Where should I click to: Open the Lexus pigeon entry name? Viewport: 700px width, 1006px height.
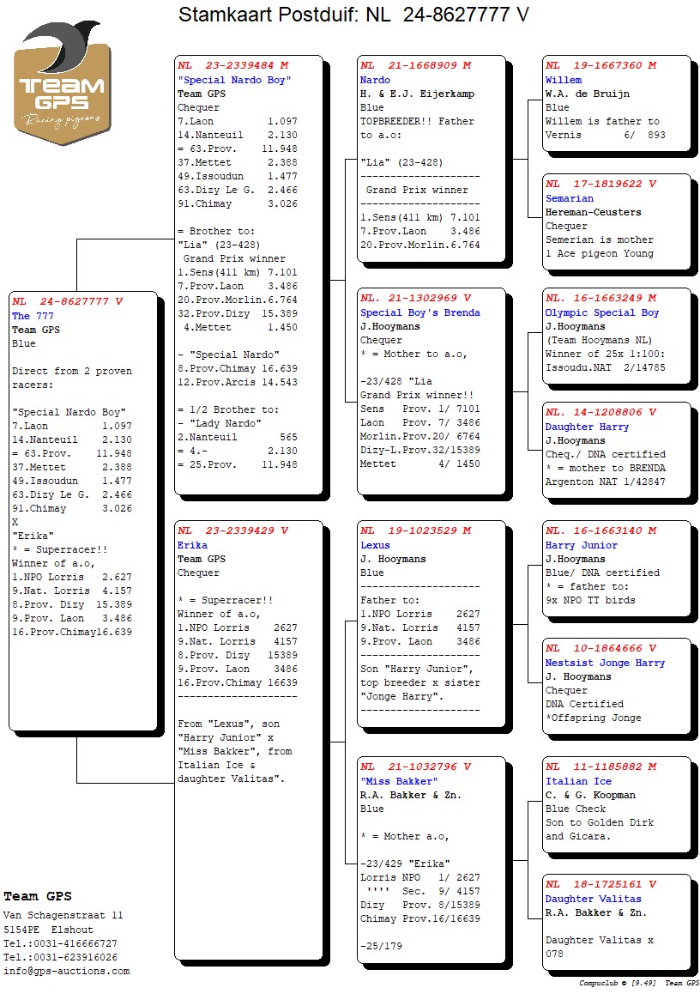click(375, 545)
